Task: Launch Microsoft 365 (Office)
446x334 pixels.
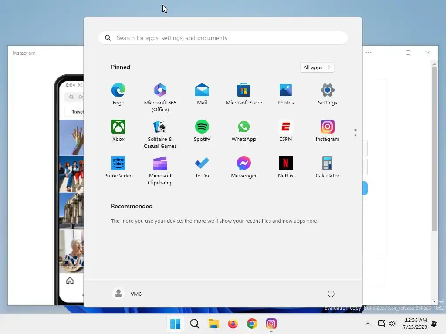Action: coord(160,98)
